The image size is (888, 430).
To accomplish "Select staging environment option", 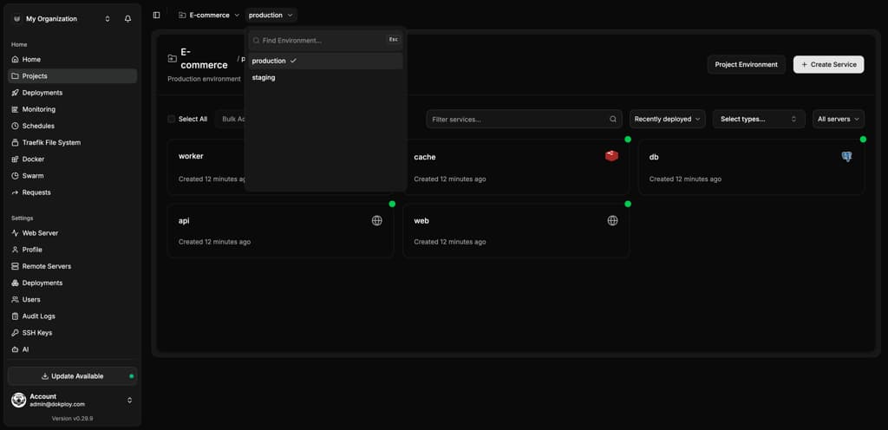I will [x=326, y=77].
